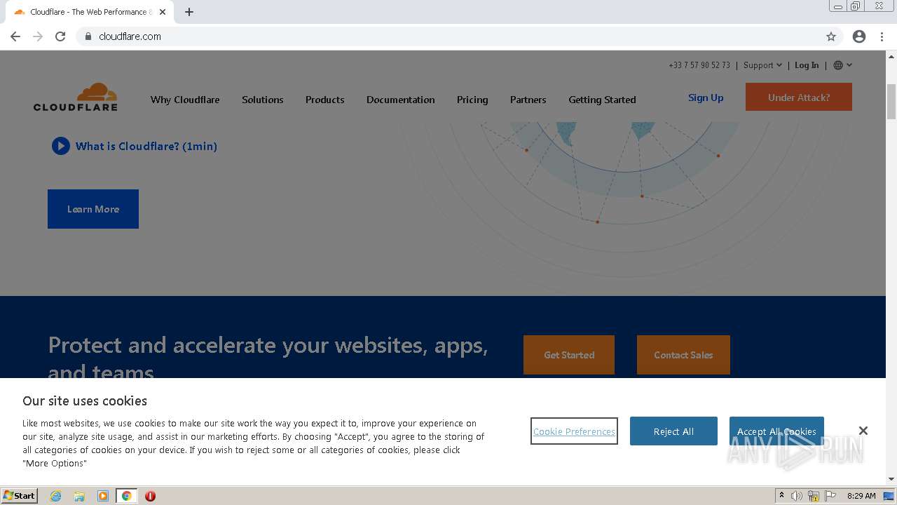Switch to the Chrome taskbar icon
This screenshot has height=505, width=897.
tap(126, 496)
